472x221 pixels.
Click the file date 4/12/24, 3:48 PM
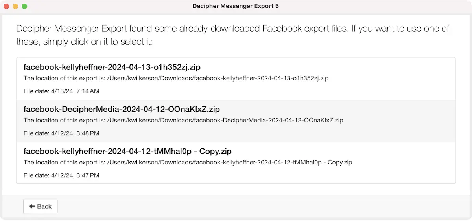[x=75, y=133]
